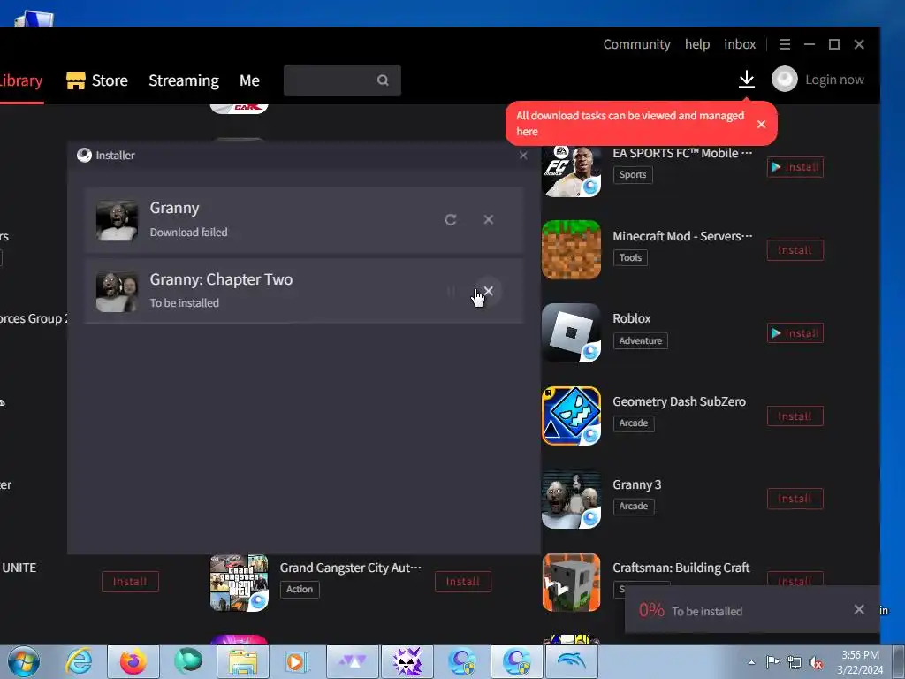This screenshot has height=679, width=905.
Task: Open Geometry Dash SubZero icon
Action: (x=572, y=416)
